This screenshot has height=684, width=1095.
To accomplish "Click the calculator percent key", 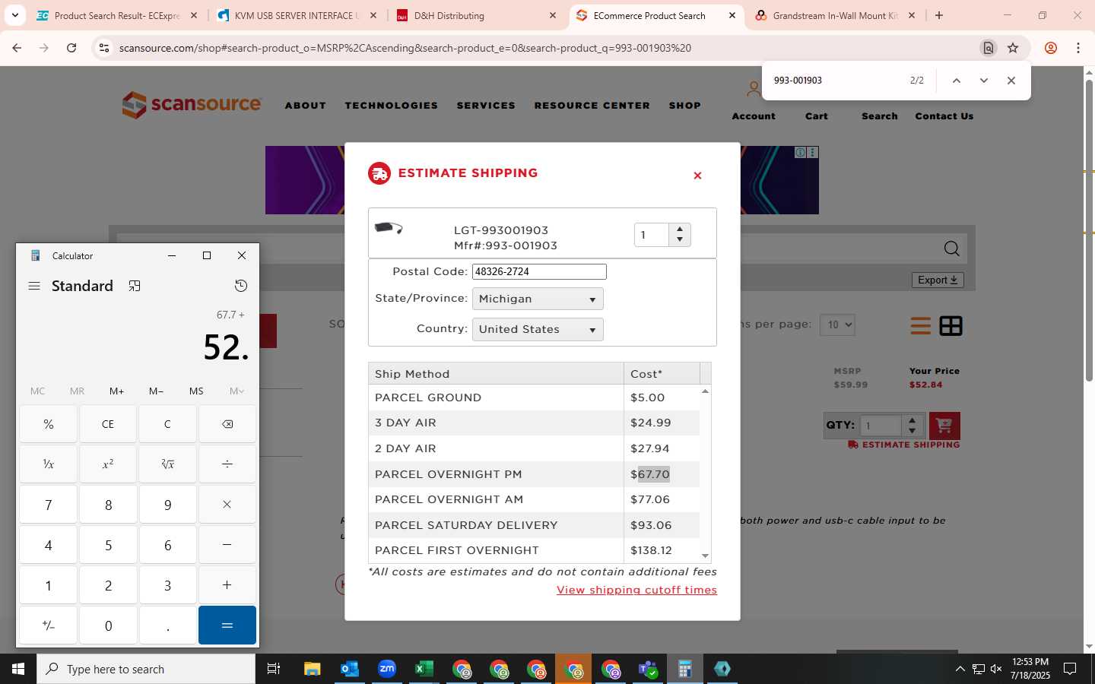I will click(x=48, y=424).
